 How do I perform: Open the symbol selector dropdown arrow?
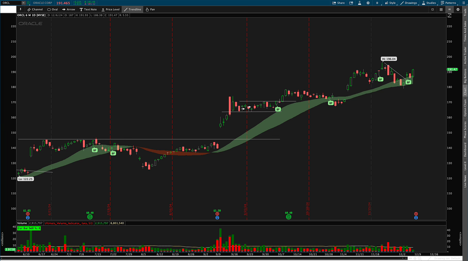pyautogui.click(x=23, y=3)
